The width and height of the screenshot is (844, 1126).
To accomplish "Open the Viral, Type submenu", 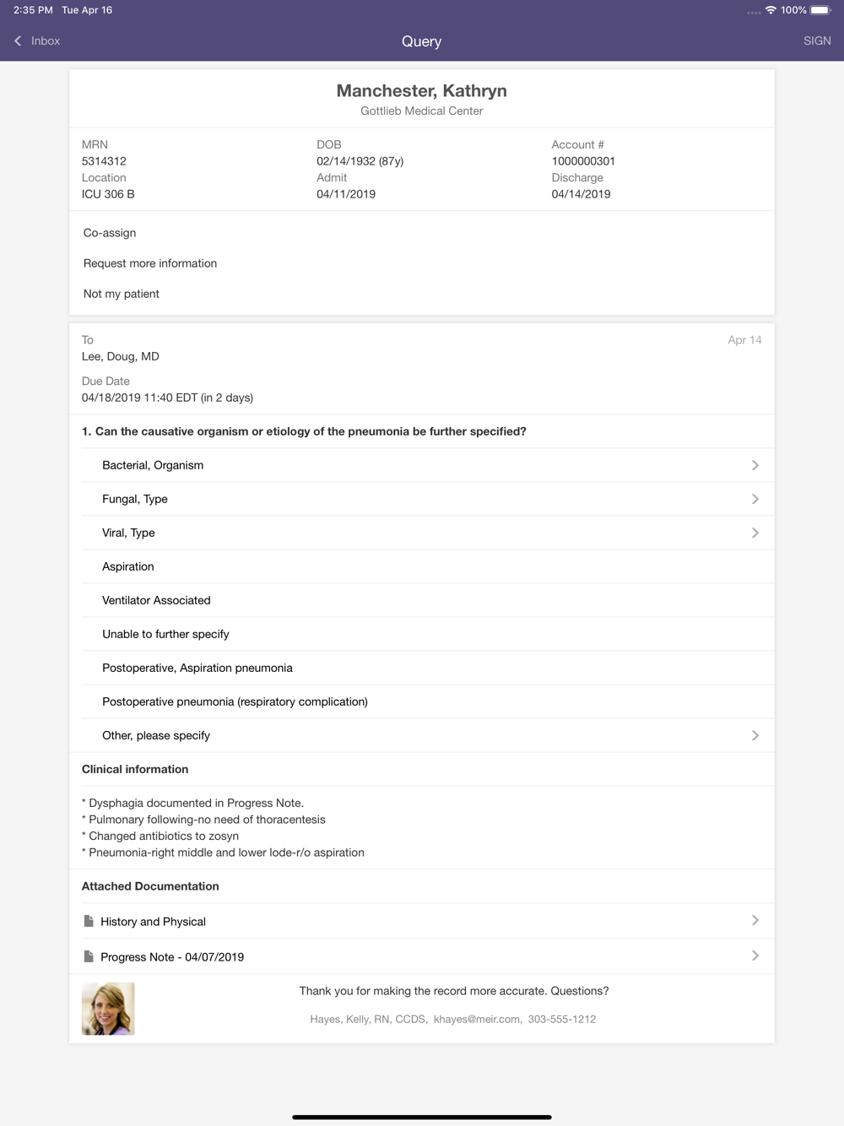I will (x=755, y=533).
